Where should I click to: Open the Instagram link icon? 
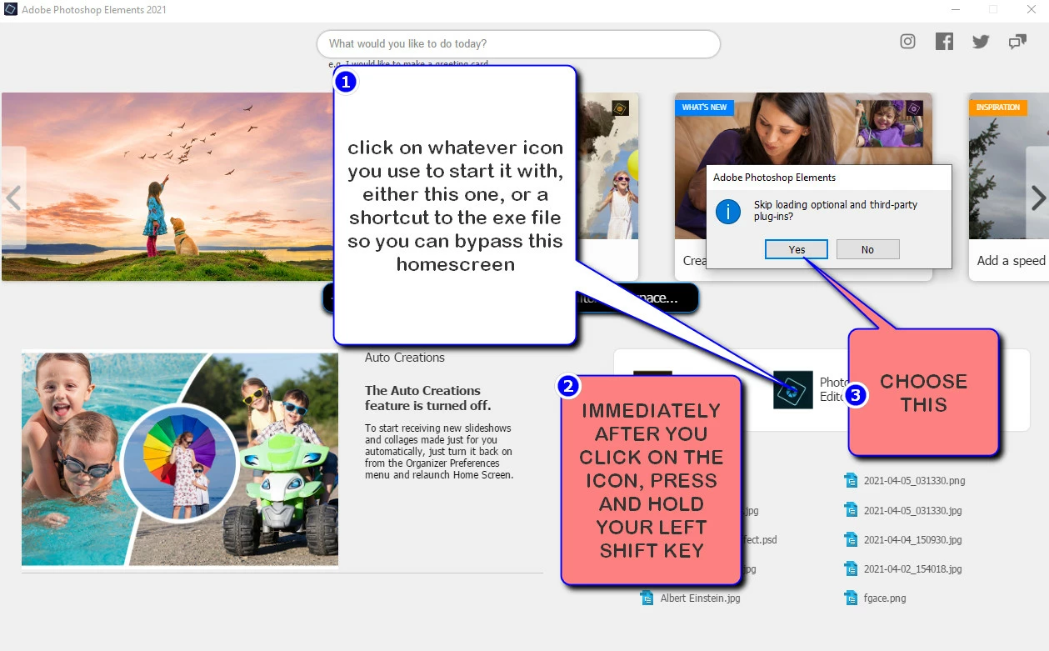(x=908, y=42)
